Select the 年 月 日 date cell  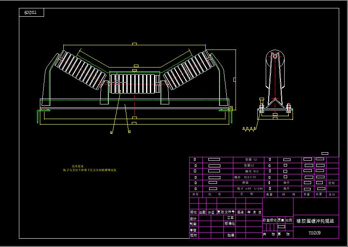[x=254, y=212]
